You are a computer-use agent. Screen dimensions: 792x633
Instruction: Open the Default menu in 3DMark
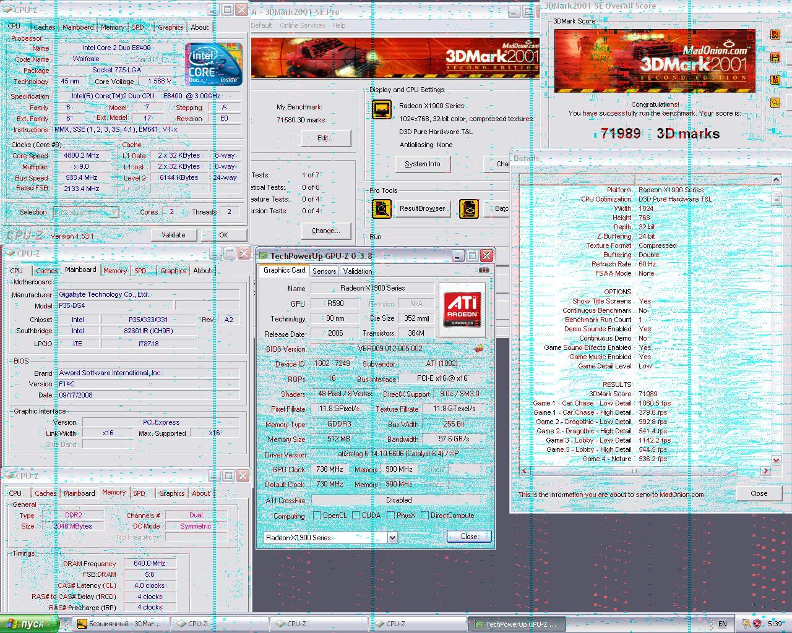point(261,25)
